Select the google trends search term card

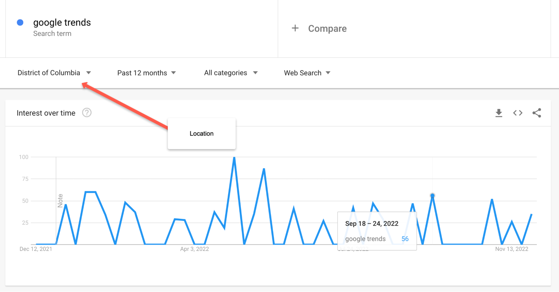click(x=62, y=22)
